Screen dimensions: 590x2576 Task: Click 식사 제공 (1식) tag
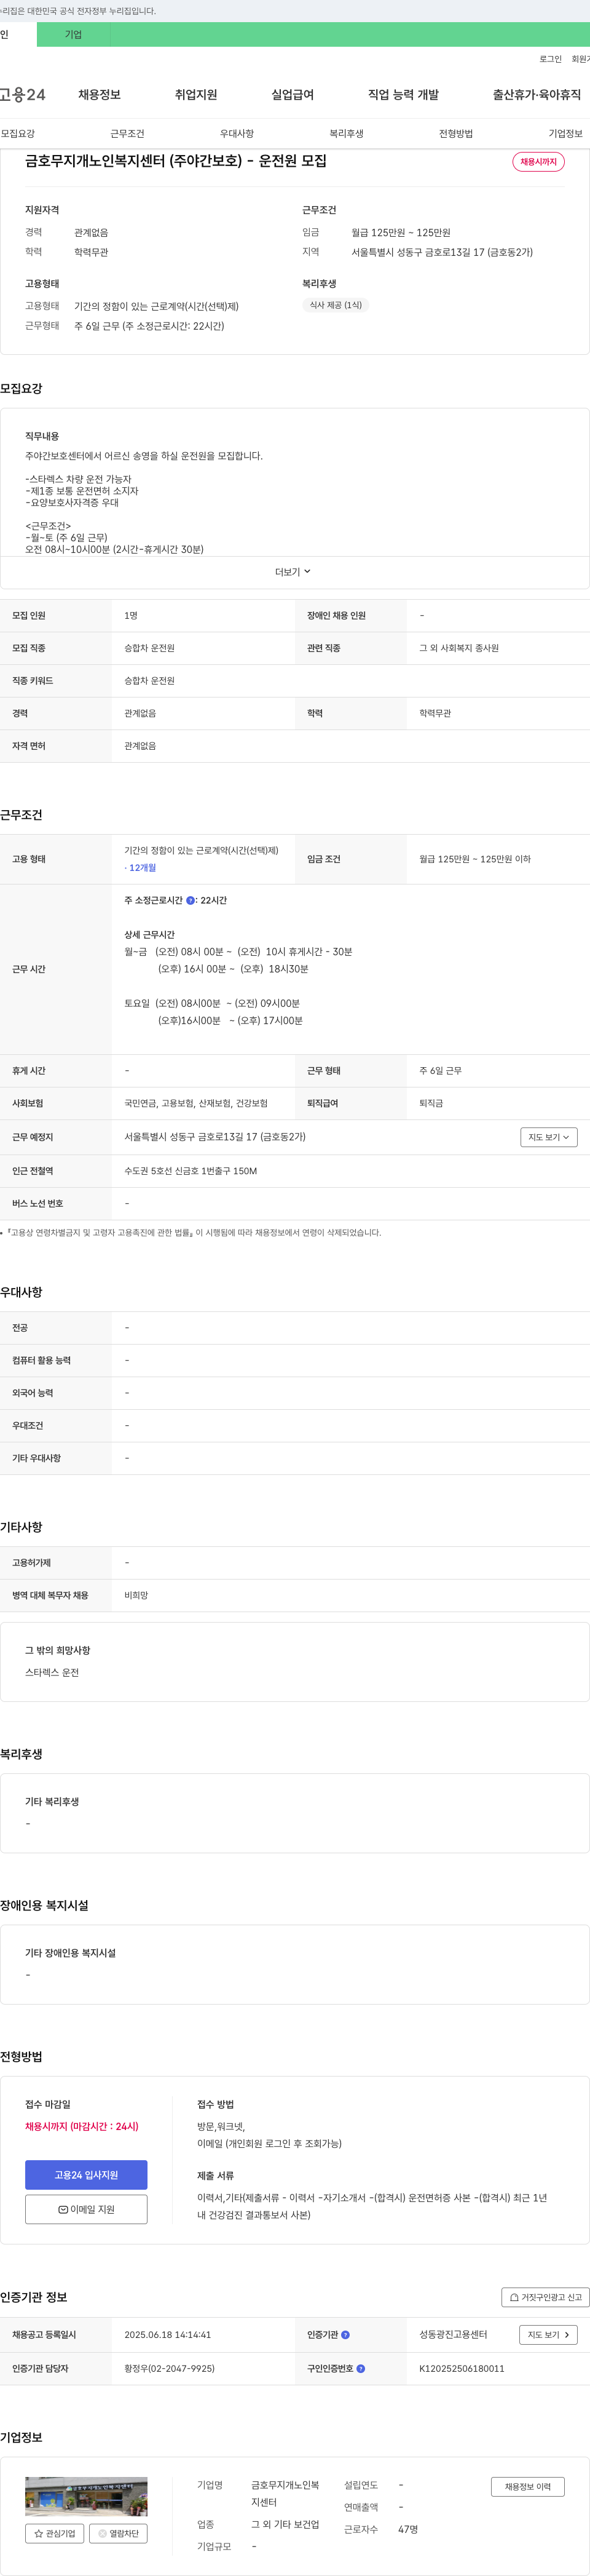(336, 306)
